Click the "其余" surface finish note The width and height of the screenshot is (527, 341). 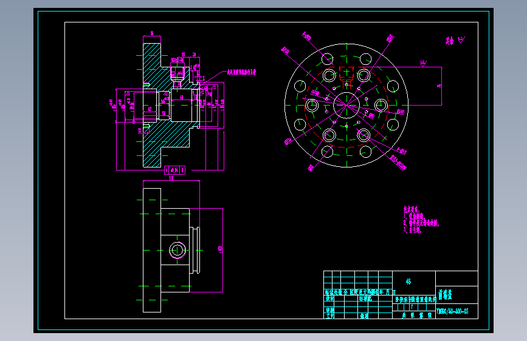(x=450, y=41)
